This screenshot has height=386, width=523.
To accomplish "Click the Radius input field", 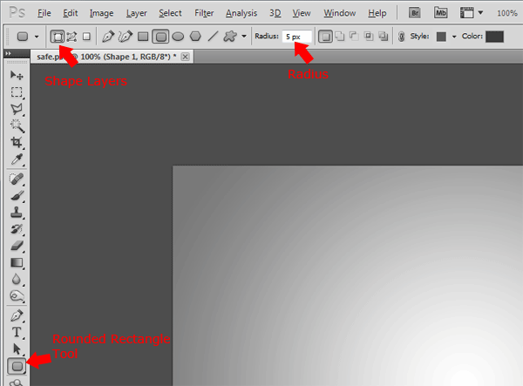I will pos(297,37).
